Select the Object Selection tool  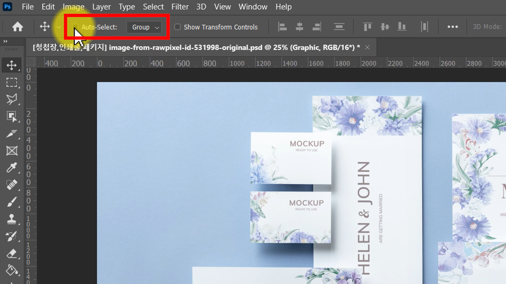coord(12,116)
